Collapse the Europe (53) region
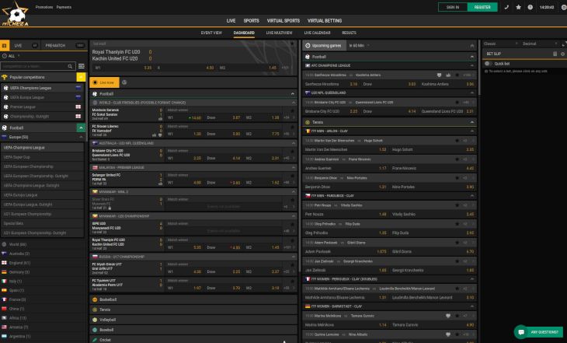567x343 pixels. coord(81,137)
